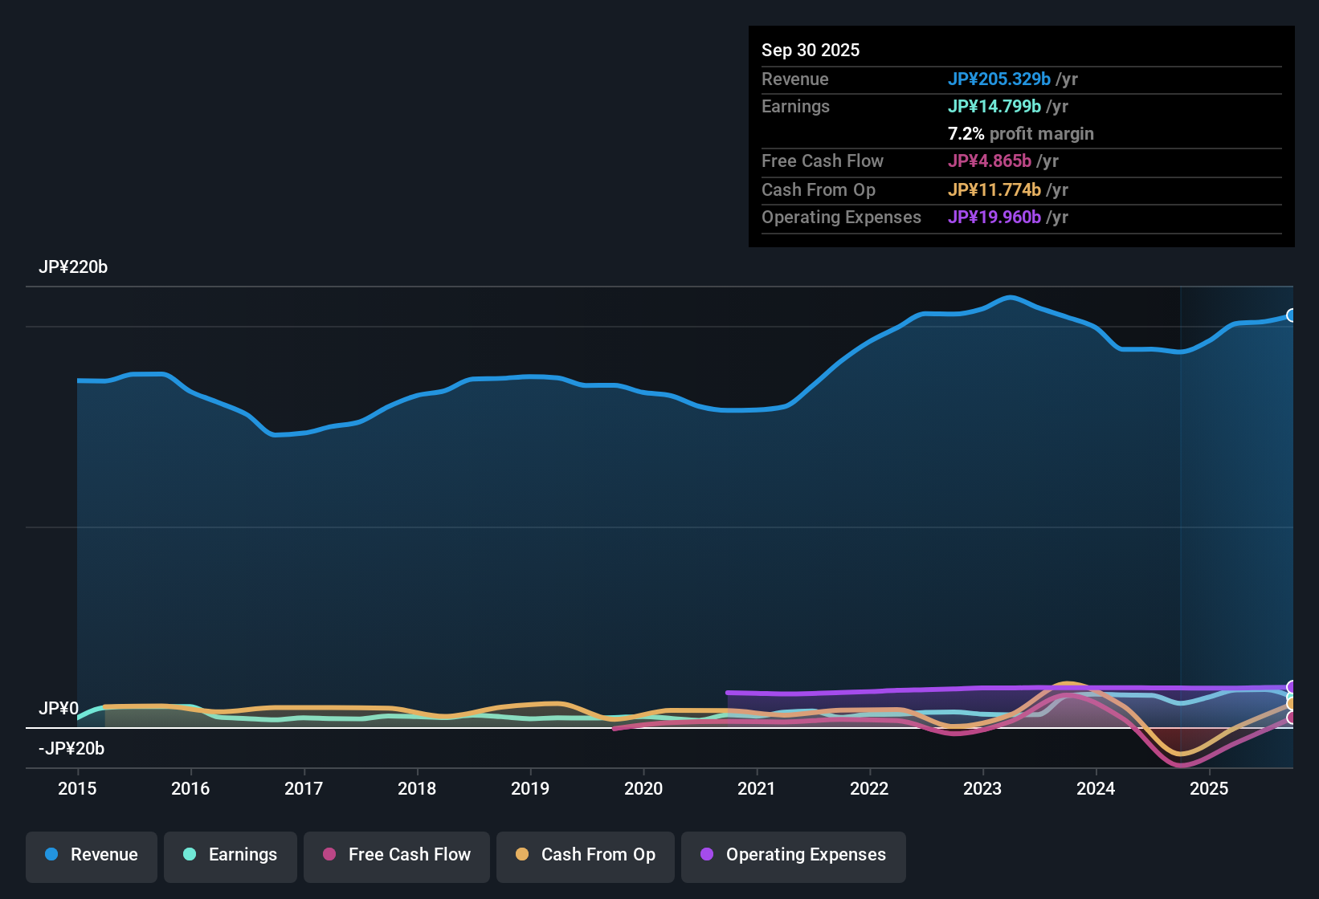Select the Revenue endpoint marker on the chart
This screenshot has height=899, width=1319.
(1292, 315)
